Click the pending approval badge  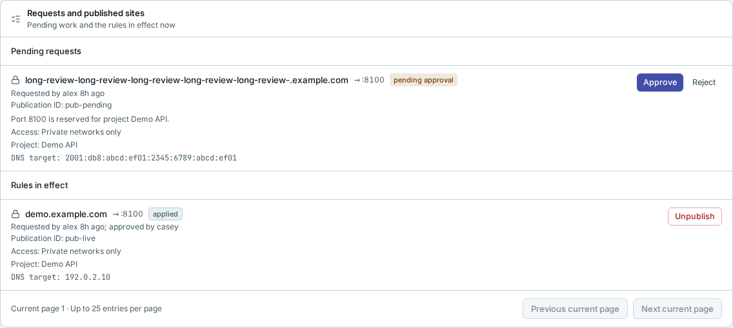[x=423, y=81]
